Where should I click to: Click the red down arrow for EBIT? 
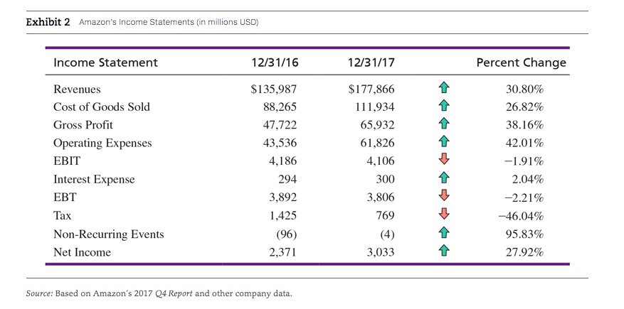[443, 161]
